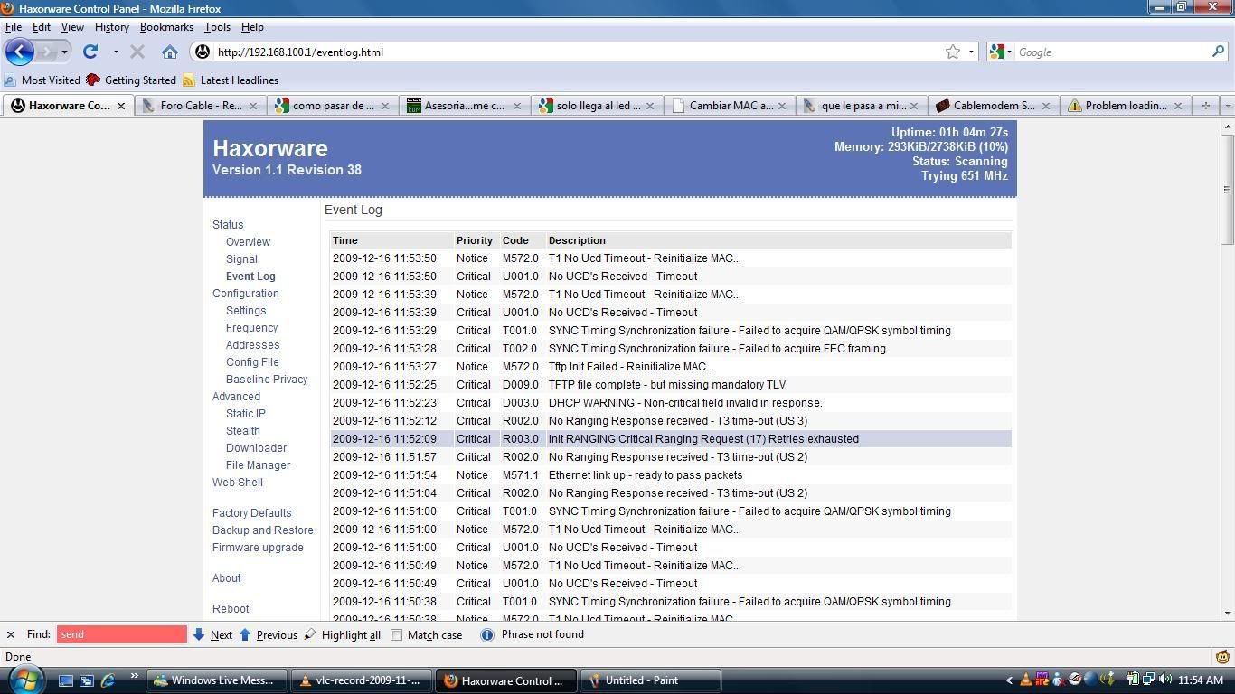
Task: Open the back/forward history dropdown arrow
Action: pos(64,52)
